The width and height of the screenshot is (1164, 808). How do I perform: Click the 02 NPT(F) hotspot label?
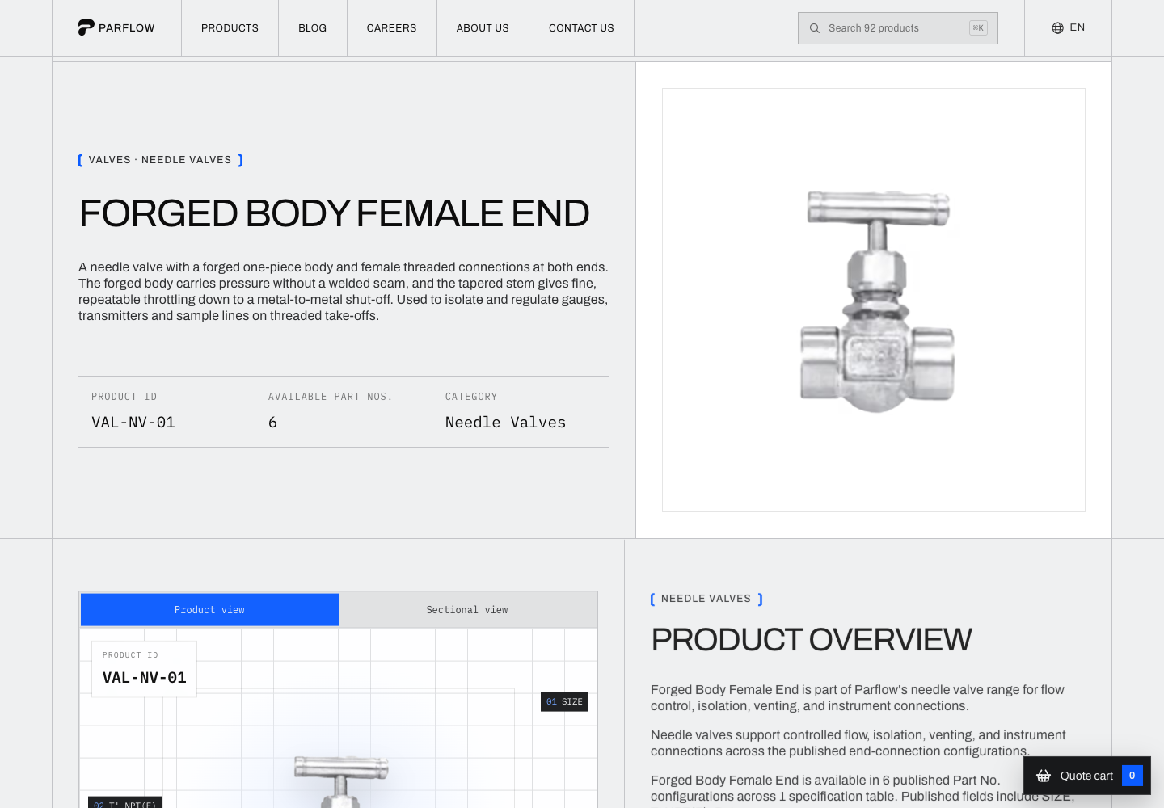(x=125, y=802)
